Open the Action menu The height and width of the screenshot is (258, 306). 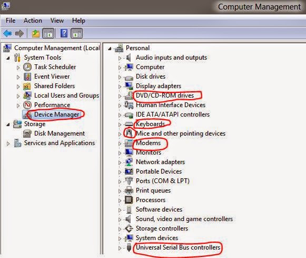(33, 21)
